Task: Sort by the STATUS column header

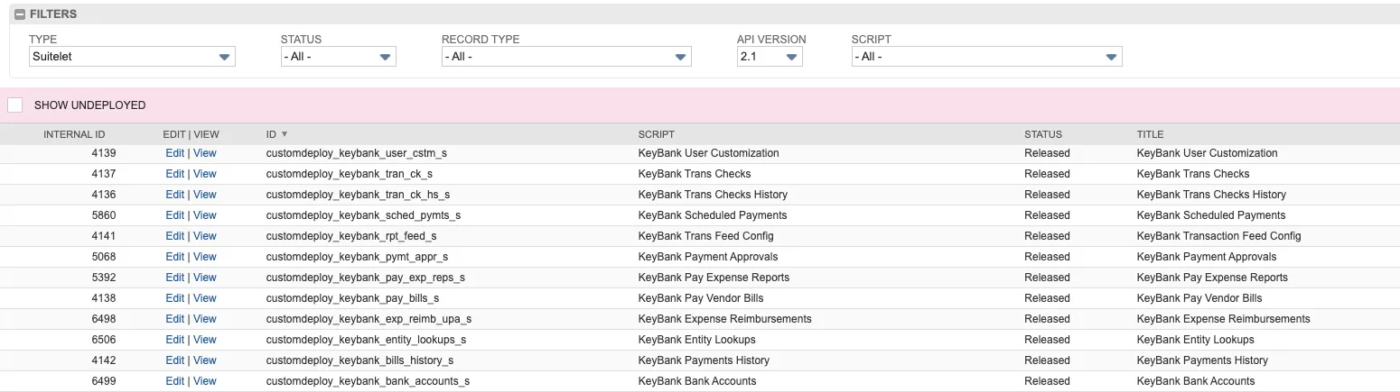Action: click(1043, 134)
